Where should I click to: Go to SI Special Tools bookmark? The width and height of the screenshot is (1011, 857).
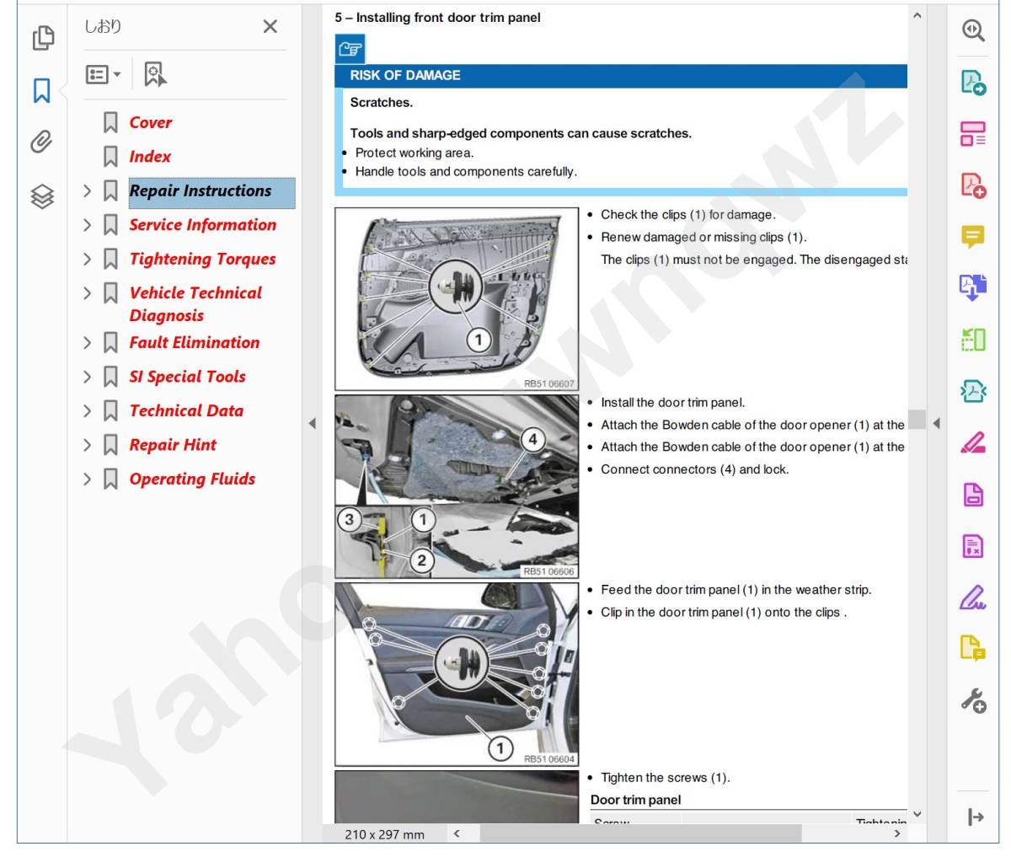187,377
